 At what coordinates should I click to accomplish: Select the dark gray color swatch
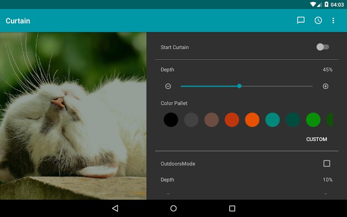coord(191,120)
